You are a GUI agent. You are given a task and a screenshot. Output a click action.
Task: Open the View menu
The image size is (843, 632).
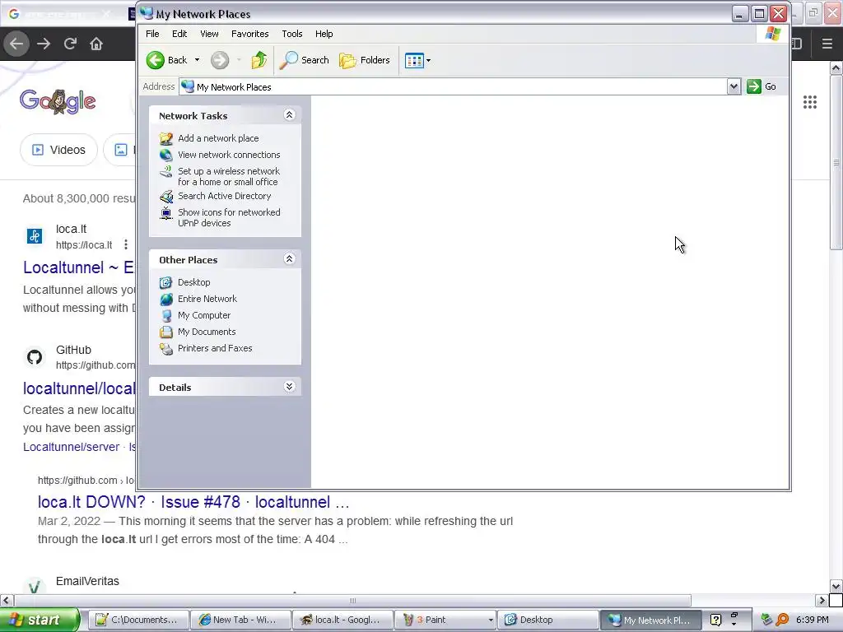209,34
